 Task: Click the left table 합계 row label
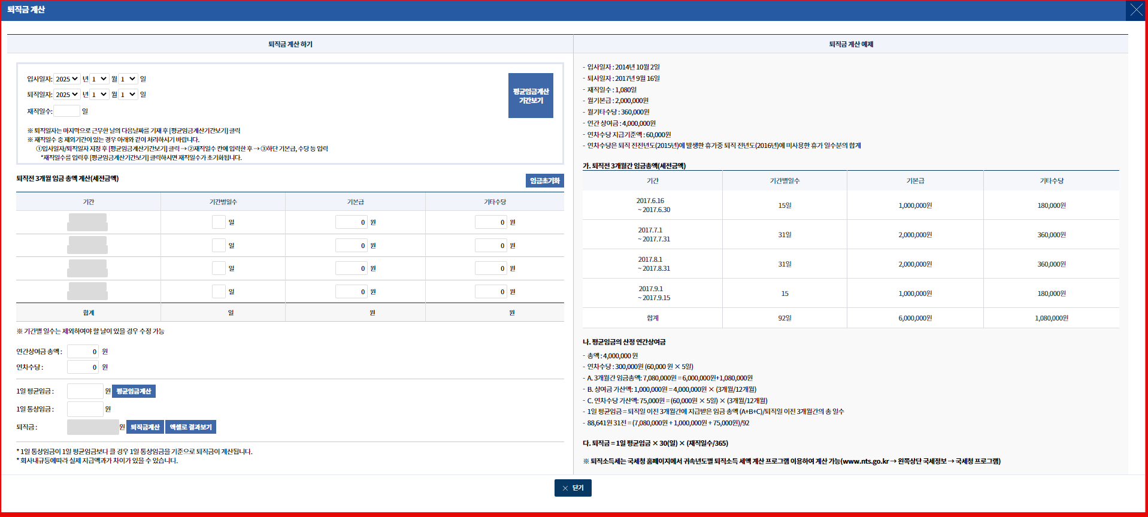tap(89, 313)
